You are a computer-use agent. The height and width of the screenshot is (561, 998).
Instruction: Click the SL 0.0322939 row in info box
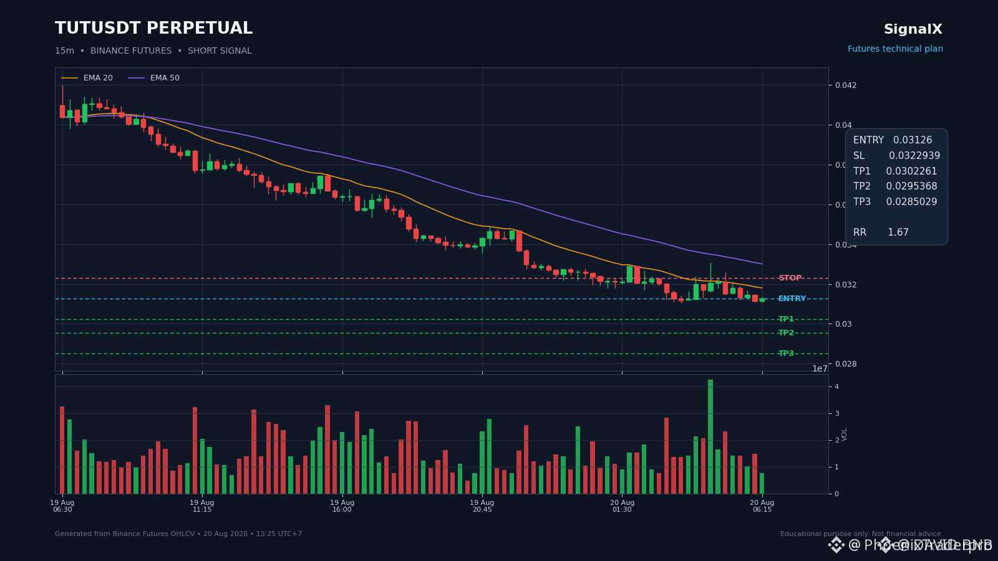(896, 156)
